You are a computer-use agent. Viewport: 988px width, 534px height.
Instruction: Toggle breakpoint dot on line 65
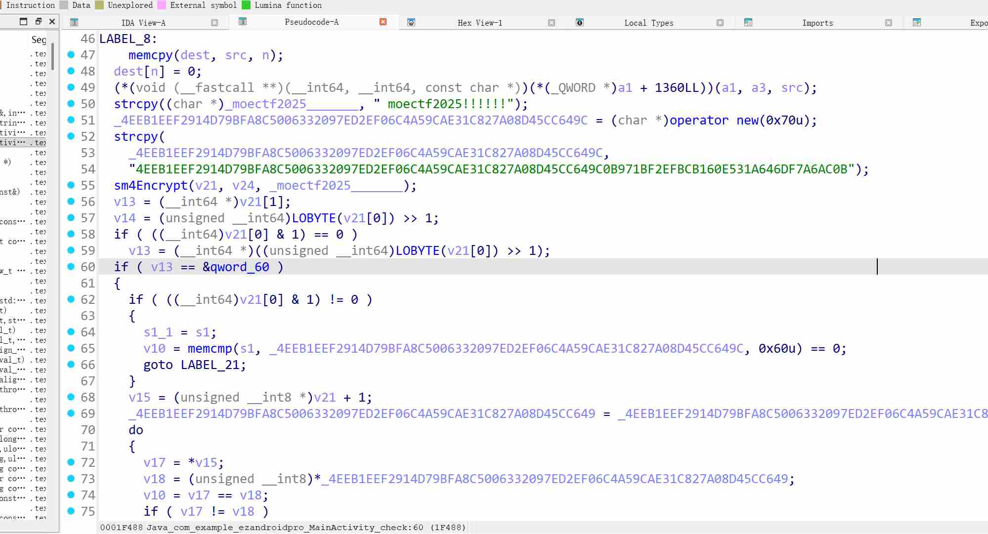(x=71, y=348)
